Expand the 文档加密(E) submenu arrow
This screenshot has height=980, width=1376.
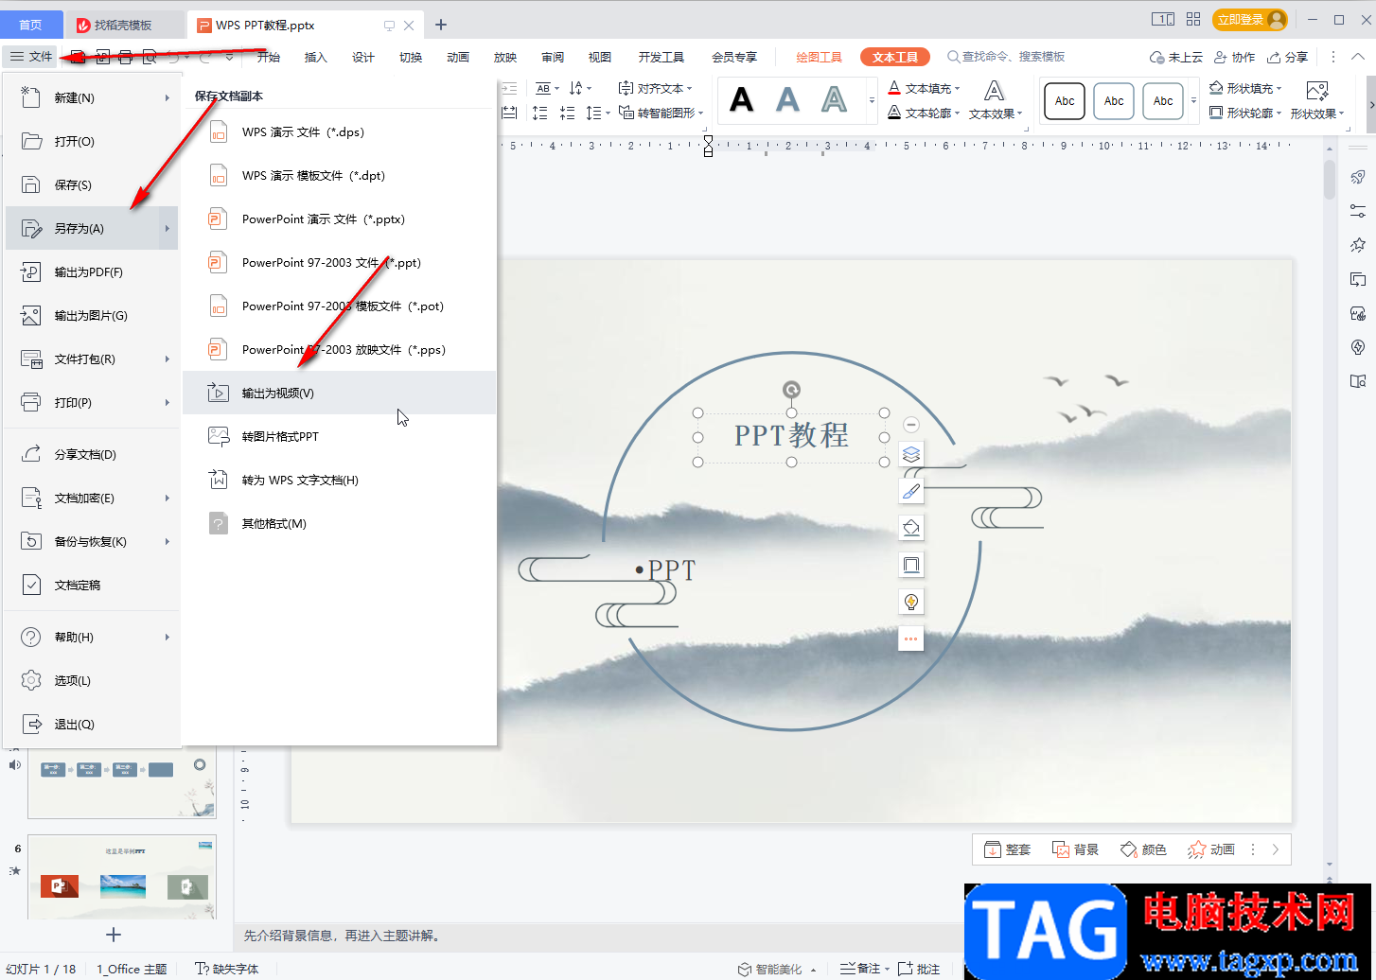click(x=168, y=498)
